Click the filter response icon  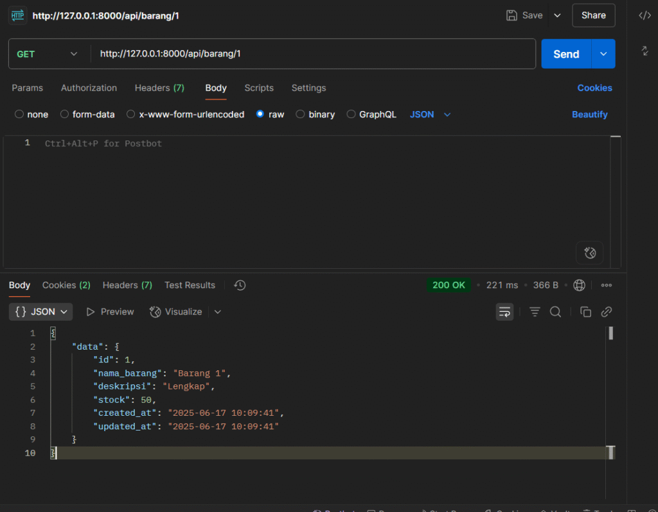coord(535,312)
